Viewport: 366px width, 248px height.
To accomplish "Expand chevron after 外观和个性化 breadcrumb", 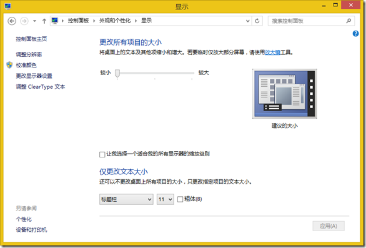I will (136, 21).
